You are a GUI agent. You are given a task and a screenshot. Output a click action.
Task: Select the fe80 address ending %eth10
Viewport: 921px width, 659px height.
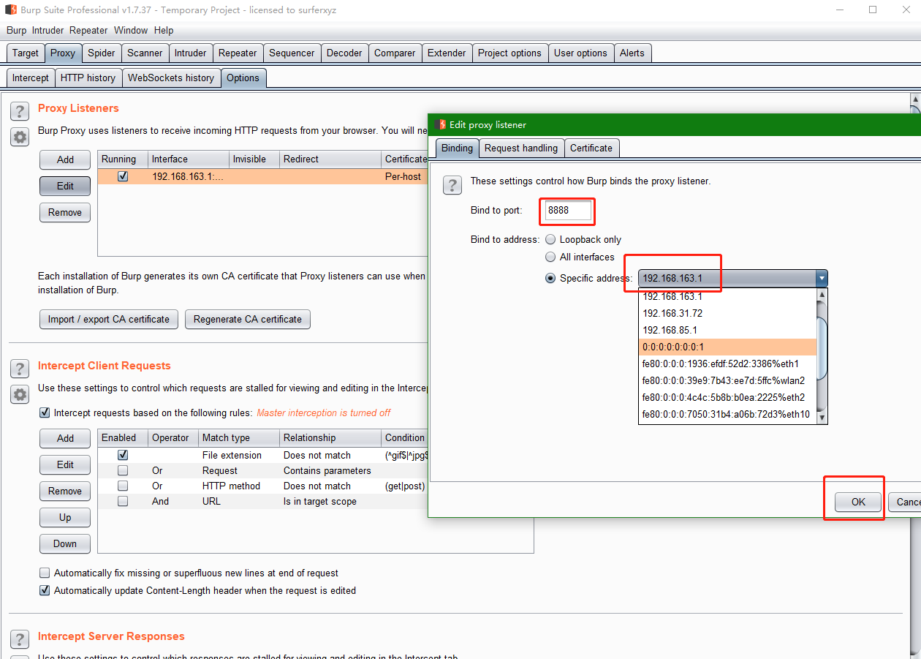[727, 414]
